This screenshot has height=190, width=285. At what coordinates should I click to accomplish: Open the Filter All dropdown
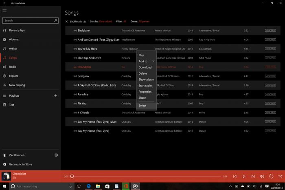(x=125, y=21)
